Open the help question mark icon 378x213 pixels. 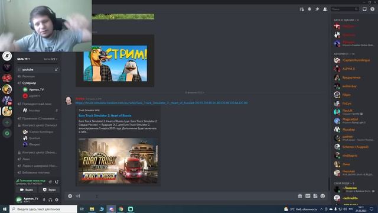coord(373,9)
